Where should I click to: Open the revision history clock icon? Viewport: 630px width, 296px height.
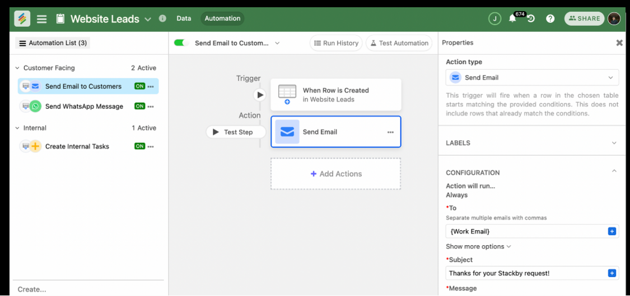531,19
